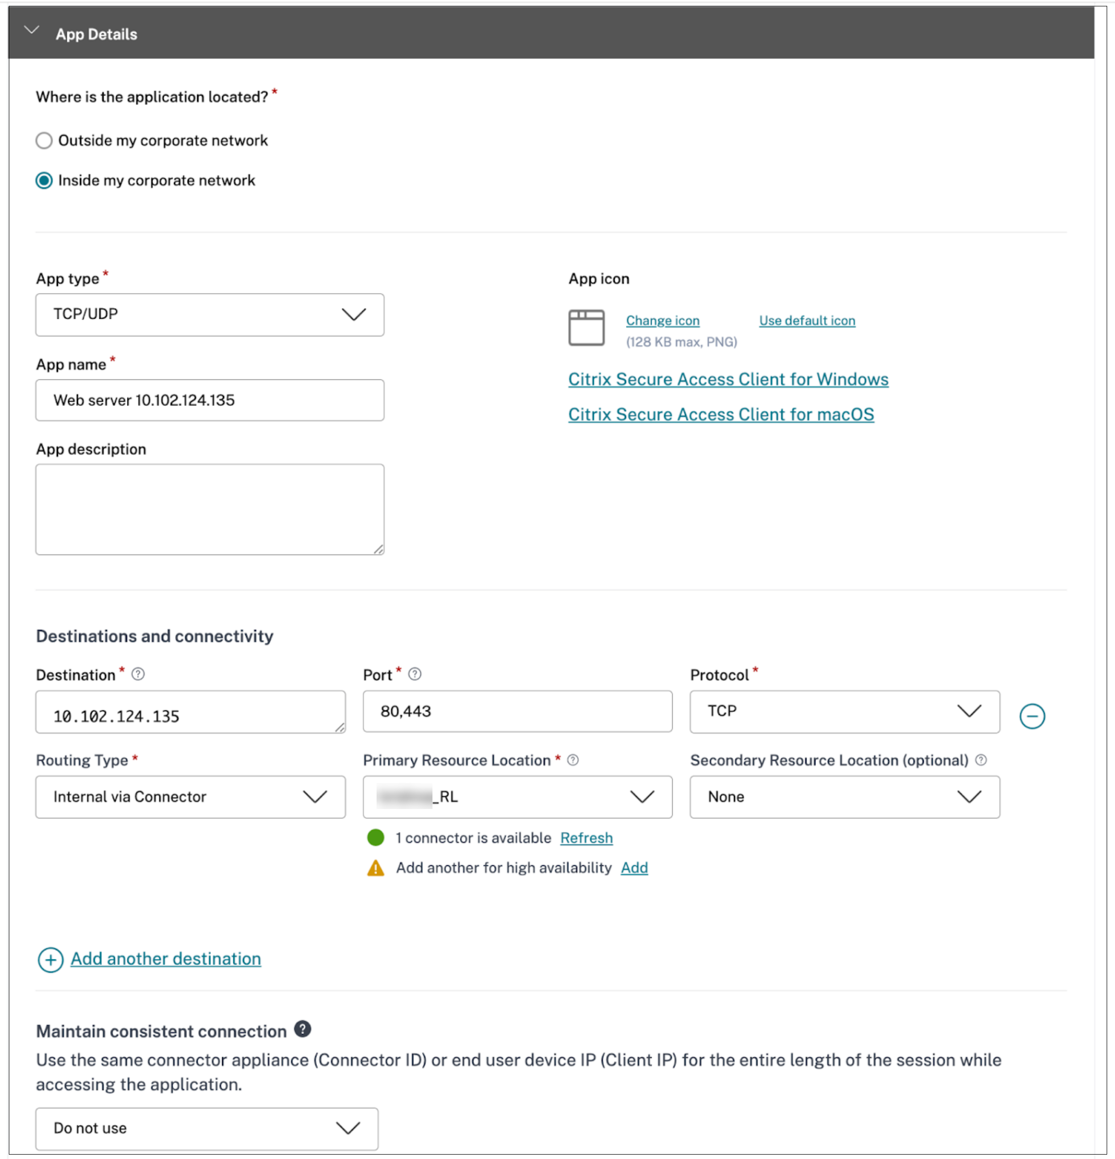Open the App type dropdown
Screen dimensions: 1115x1159
click(209, 315)
